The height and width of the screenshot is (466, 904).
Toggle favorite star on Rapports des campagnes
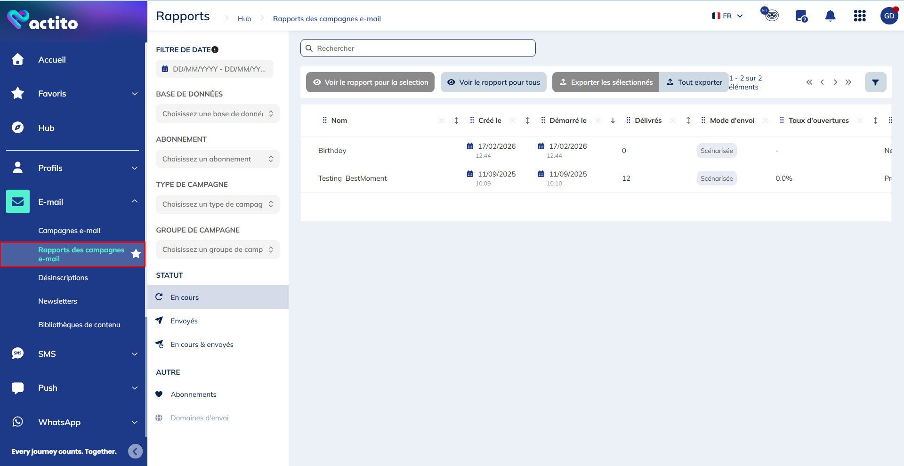(x=136, y=254)
